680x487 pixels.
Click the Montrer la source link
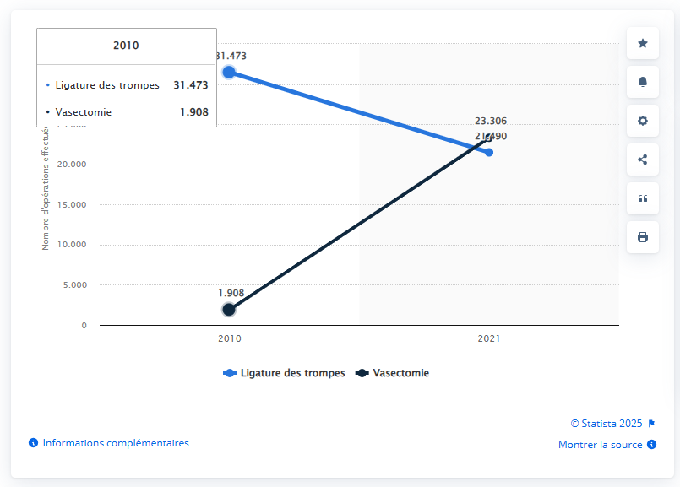click(x=600, y=445)
